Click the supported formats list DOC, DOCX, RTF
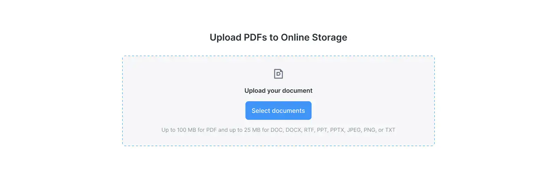The image size is (557, 177). pos(292,130)
